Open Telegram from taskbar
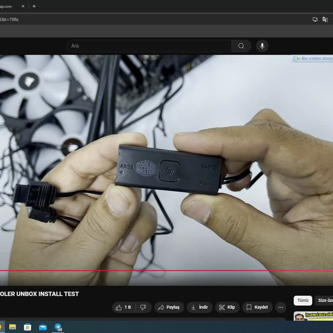 coord(58,327)
